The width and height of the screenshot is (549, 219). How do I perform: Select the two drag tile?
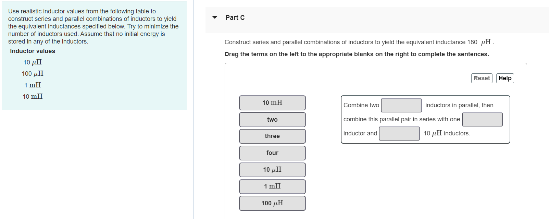tap(272, 119)
